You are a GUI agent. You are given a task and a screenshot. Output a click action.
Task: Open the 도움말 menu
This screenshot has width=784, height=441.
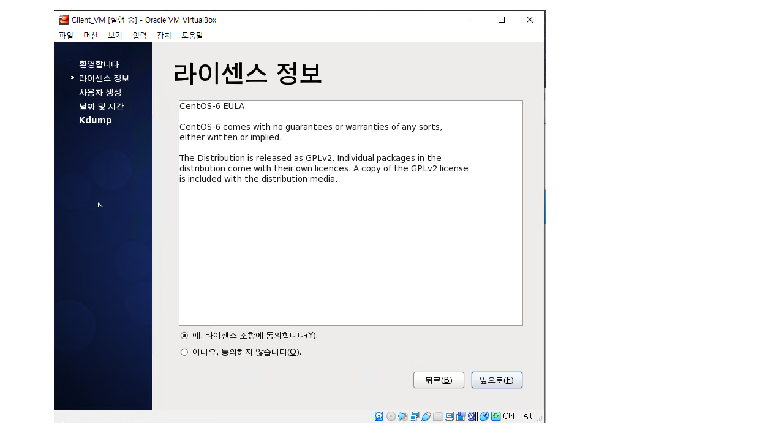pyautogui.click(x=192, y=36)
